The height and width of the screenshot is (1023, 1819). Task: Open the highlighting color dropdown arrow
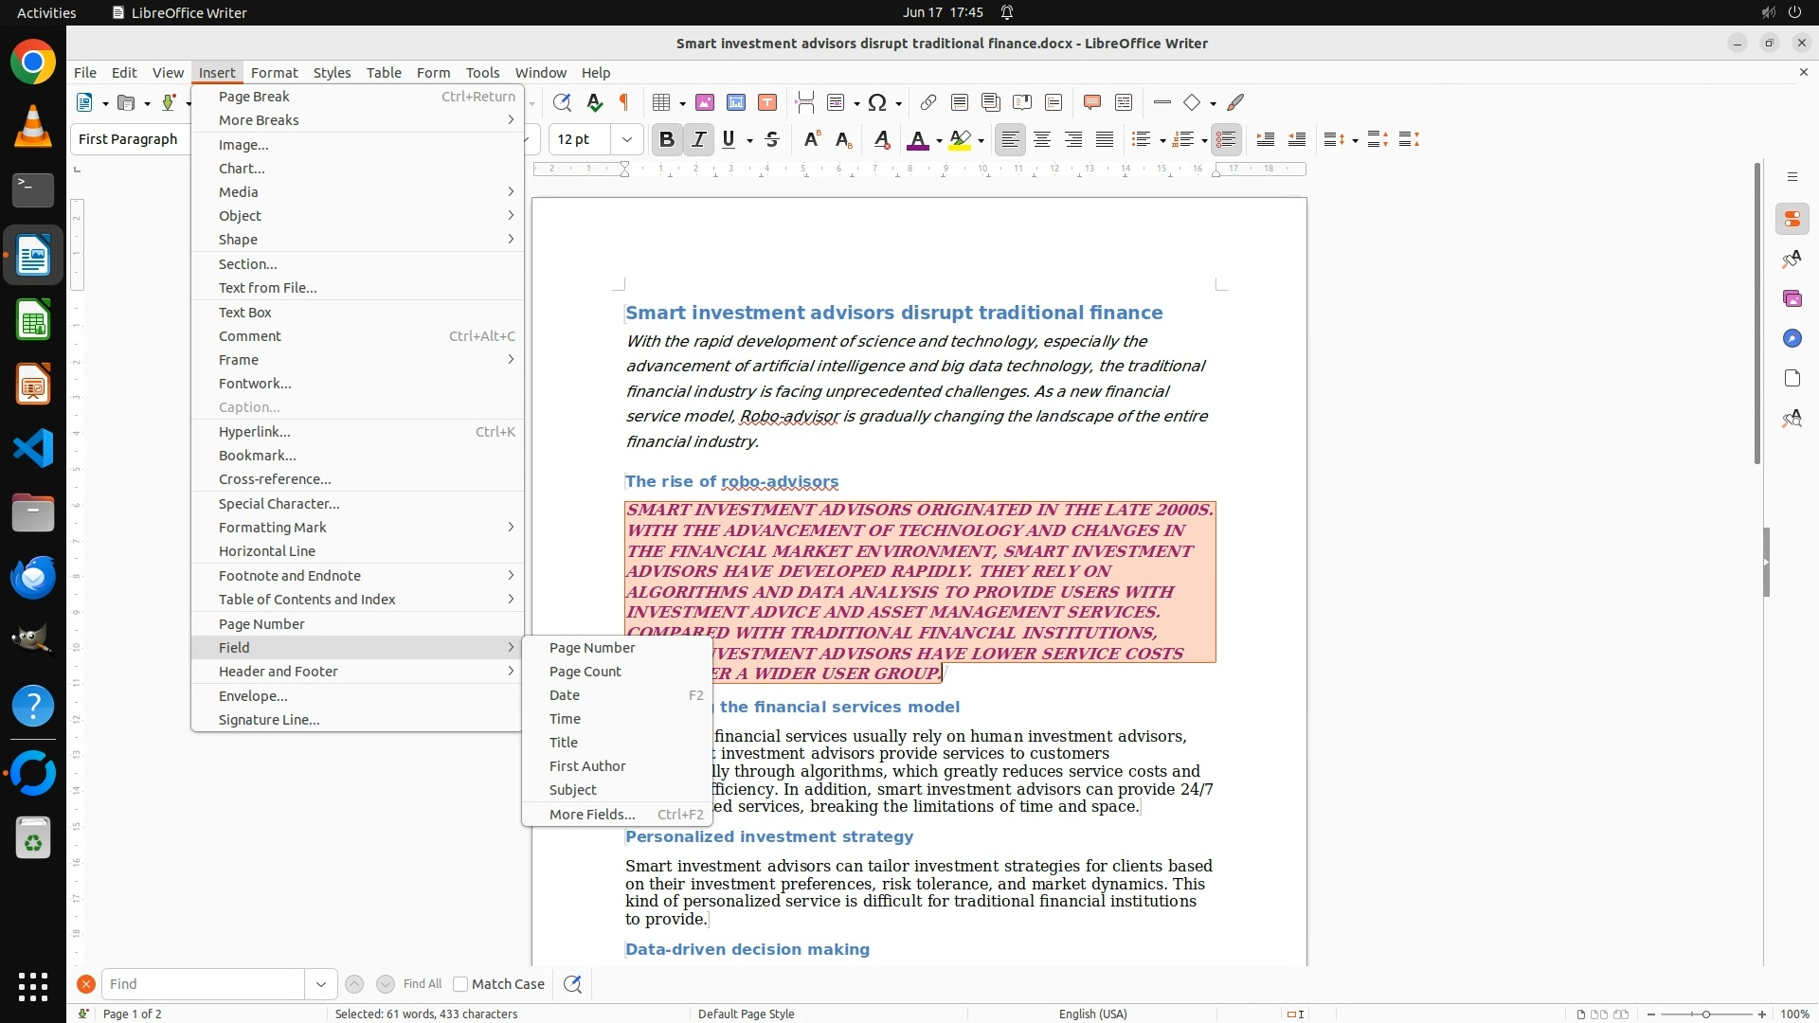pyautogui.click(x=981, y=140)
